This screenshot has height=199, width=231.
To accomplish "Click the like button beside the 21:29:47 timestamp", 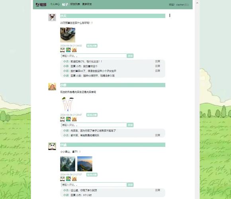I will click(x=92, y=115).
